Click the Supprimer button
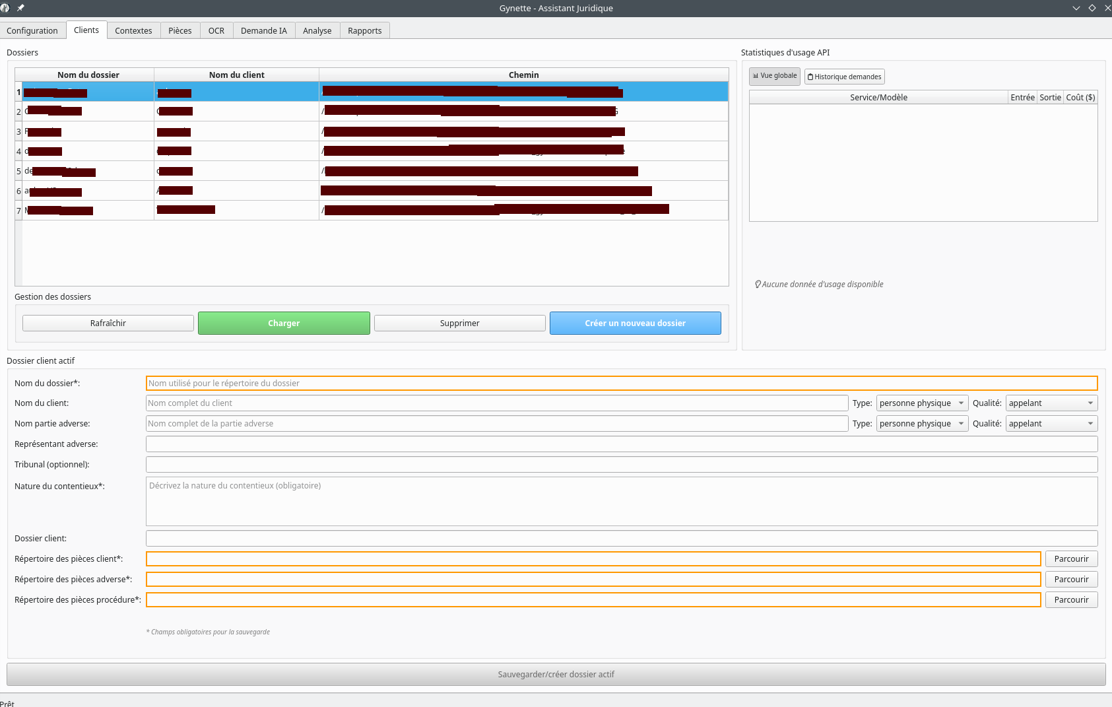Image resolution: width=1112 pixels, height=707 pixels. tap(459, 323)
